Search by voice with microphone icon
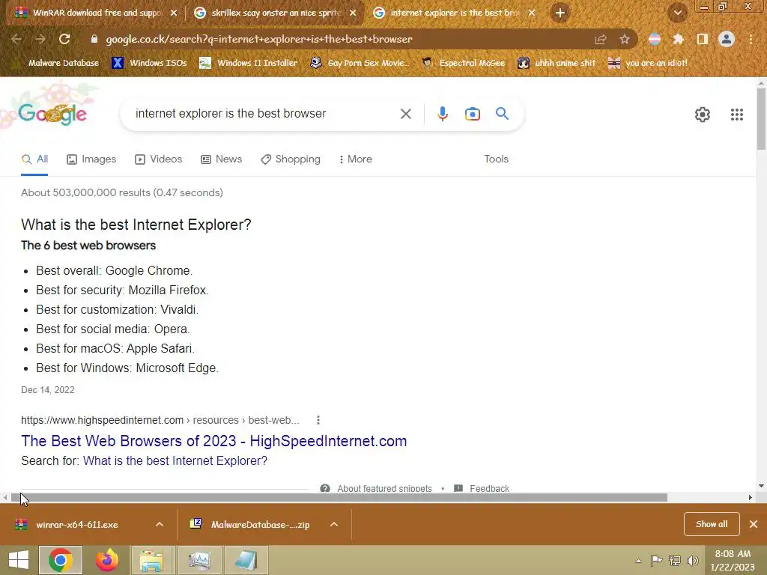This screenshot has width=767, height=575. 442,114
